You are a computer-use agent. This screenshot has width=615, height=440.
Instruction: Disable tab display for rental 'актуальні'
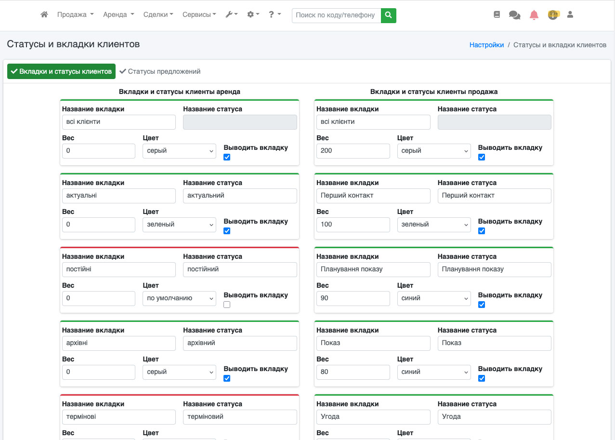(x=227, y=231)
